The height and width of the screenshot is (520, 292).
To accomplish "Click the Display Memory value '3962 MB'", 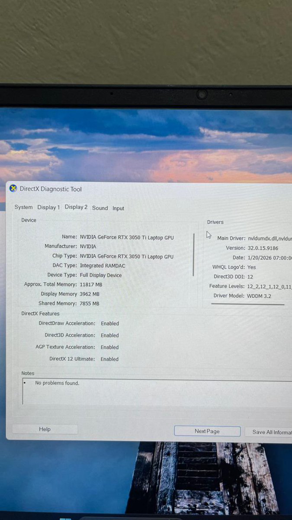I will coord(90,294).
